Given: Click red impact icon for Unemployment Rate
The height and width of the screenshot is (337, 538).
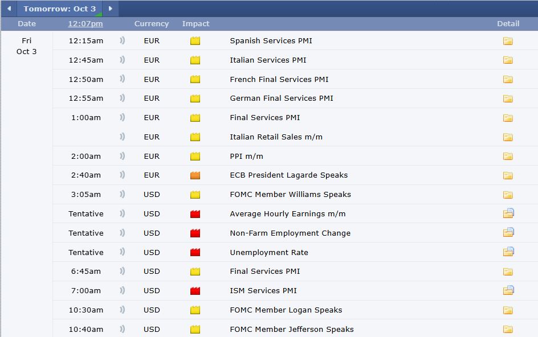Looking at the screenshot, I should [195, 252].
